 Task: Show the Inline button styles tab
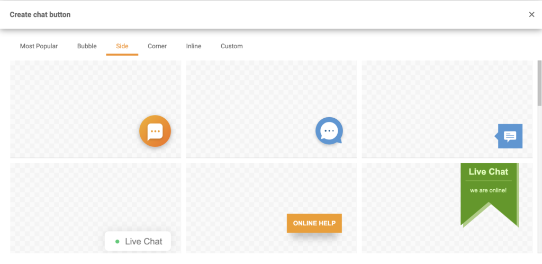point(194,46)
